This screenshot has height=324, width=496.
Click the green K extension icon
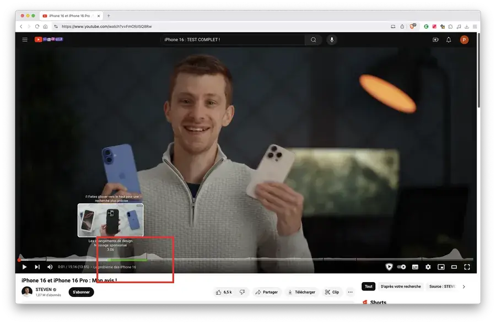tap(426, 26)
